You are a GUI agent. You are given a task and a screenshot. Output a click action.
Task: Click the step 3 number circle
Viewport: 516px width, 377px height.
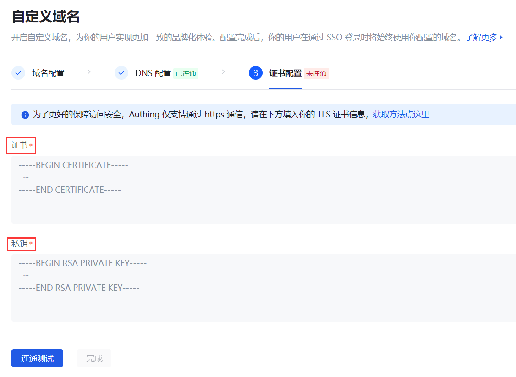256,73
